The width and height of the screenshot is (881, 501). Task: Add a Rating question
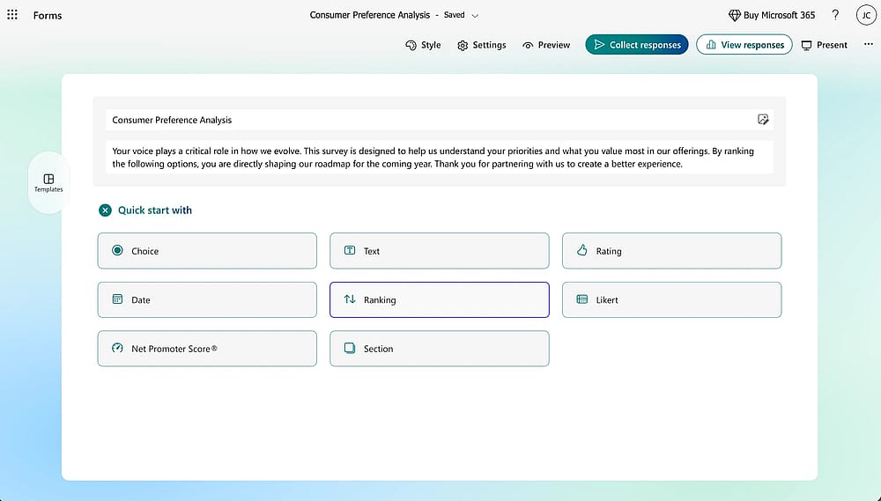coord(671,251)
